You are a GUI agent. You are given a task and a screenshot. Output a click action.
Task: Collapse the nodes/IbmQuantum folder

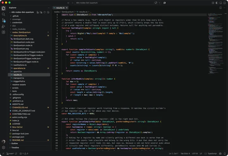coord(29,32)
